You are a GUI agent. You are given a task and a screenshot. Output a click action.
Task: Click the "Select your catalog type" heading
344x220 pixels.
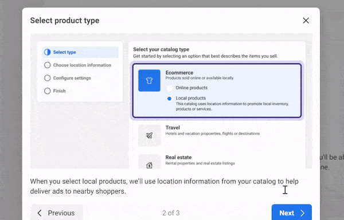(161, 49)
